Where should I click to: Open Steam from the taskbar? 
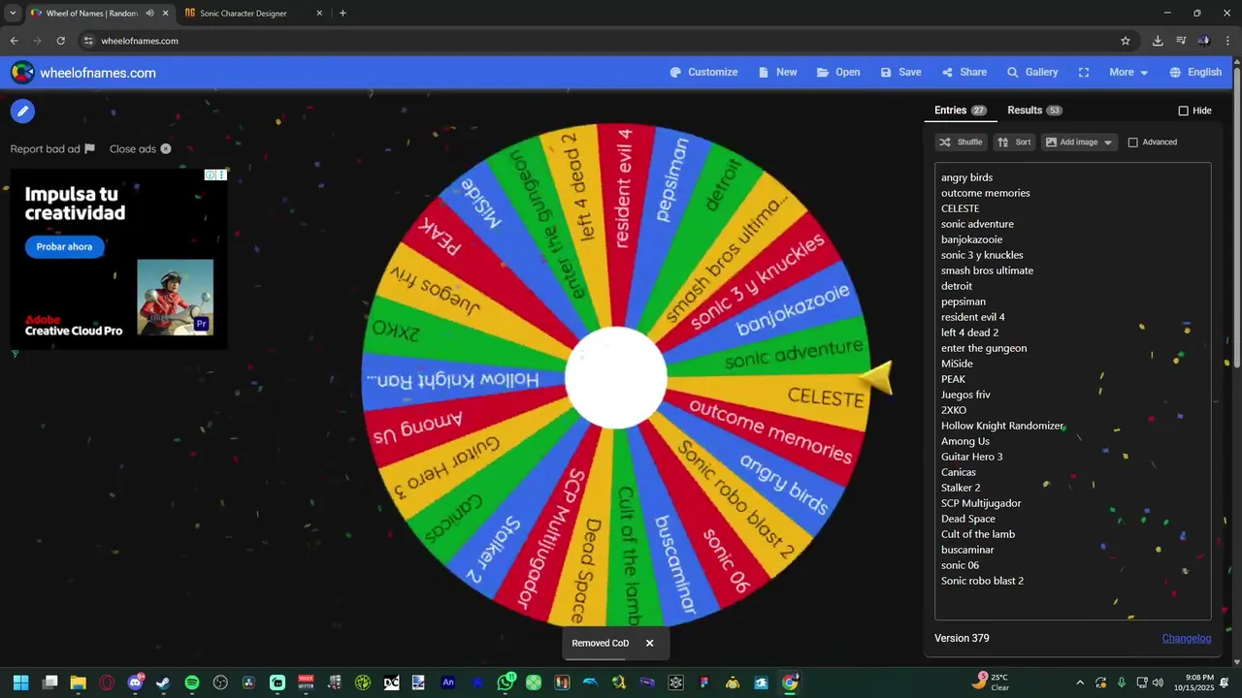tap(163, 682)
